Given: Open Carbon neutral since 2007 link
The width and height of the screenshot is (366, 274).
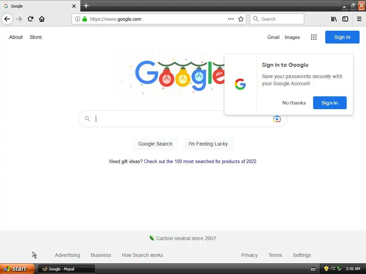Looking at the screenshot, I should (186, 238).
